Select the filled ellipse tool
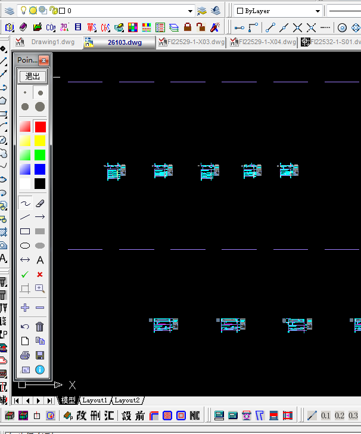Viewport: 361px width, 434px height. pyautogui.click(x=40, y=246)
